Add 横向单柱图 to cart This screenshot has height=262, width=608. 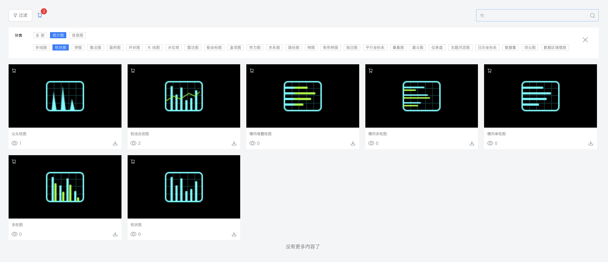pyautogui.click(x=489, y=71)
